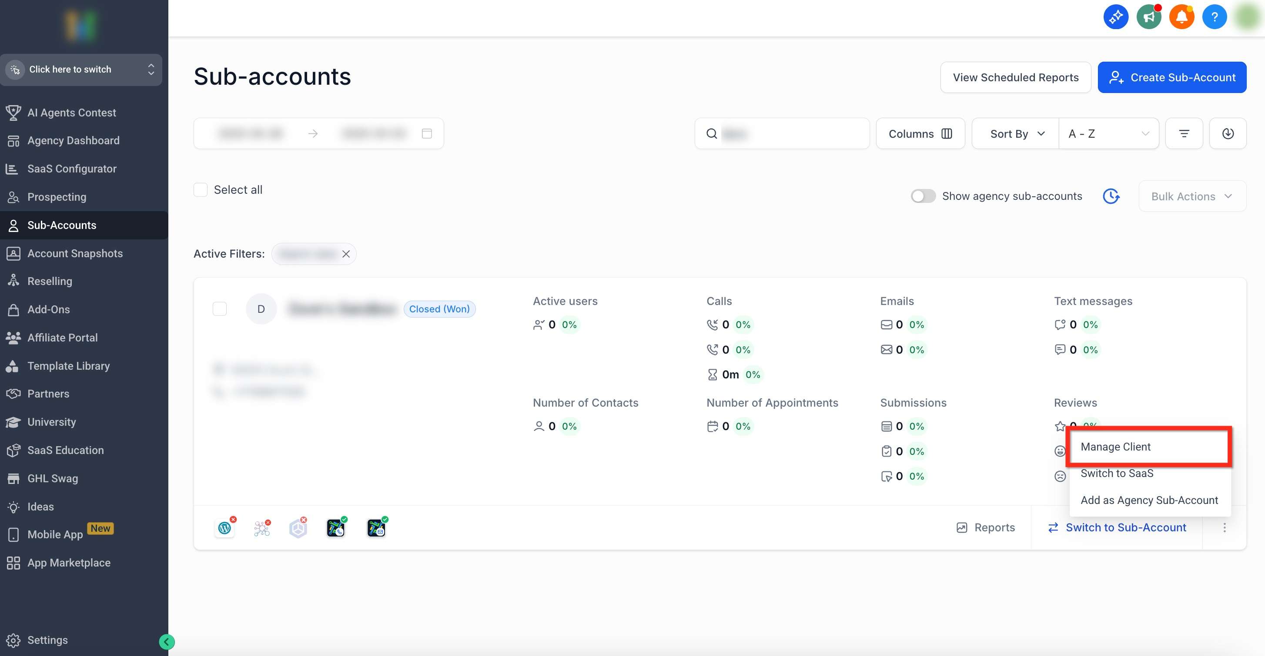Remove the active filter chip
Screen dimensions: 1265x656
coord(346,253)
